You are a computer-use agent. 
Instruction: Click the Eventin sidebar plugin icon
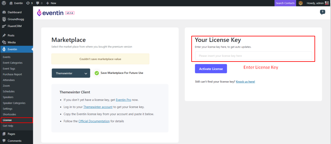4,49
